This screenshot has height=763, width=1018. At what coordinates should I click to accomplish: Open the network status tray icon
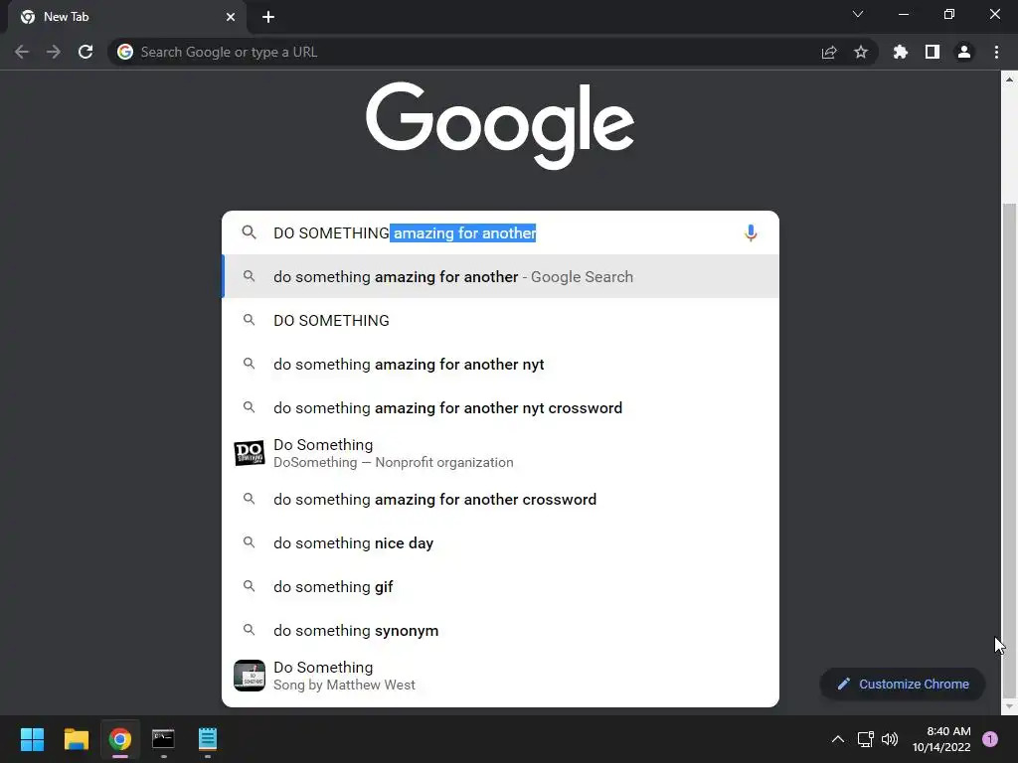click(866, 739)
